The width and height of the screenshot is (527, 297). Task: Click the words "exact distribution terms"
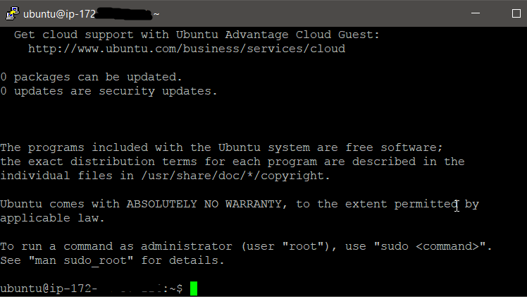113,162
